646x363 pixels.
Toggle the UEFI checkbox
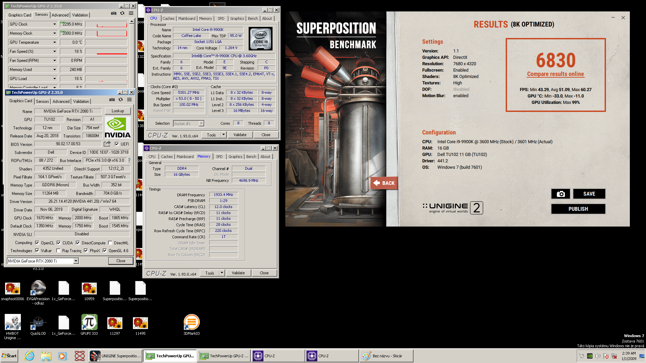[x=117, y=144]
